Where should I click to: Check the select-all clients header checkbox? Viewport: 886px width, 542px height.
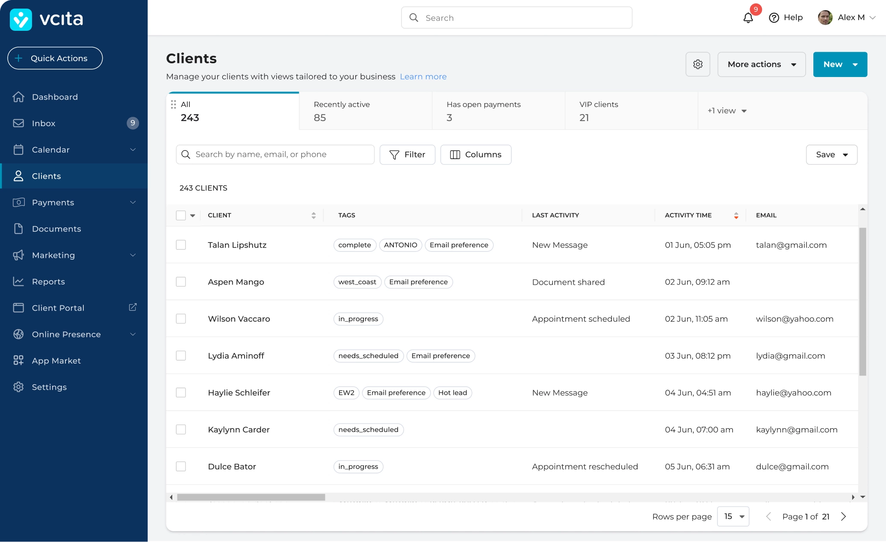tap(181, 216)
